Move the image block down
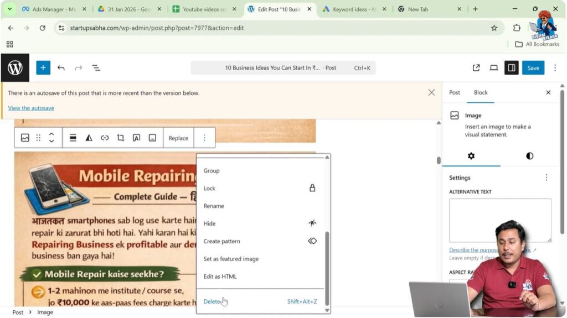Image resolution: width=567 pixels, height=318 pixels. tap(51, 141)
